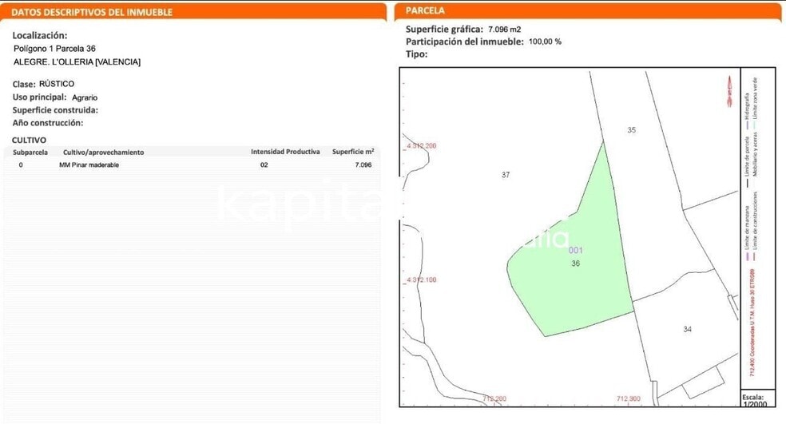Image resolution: width=786 pixels, height=424 pixels.
Task: Click the 712.300 coordinate label
Action: click(x=629, y=398)
